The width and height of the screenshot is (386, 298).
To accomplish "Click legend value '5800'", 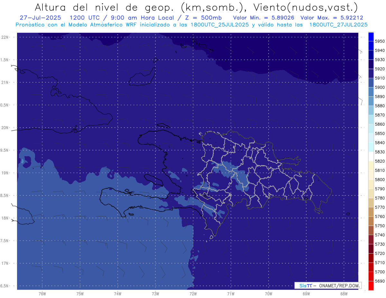I will 380,179.
